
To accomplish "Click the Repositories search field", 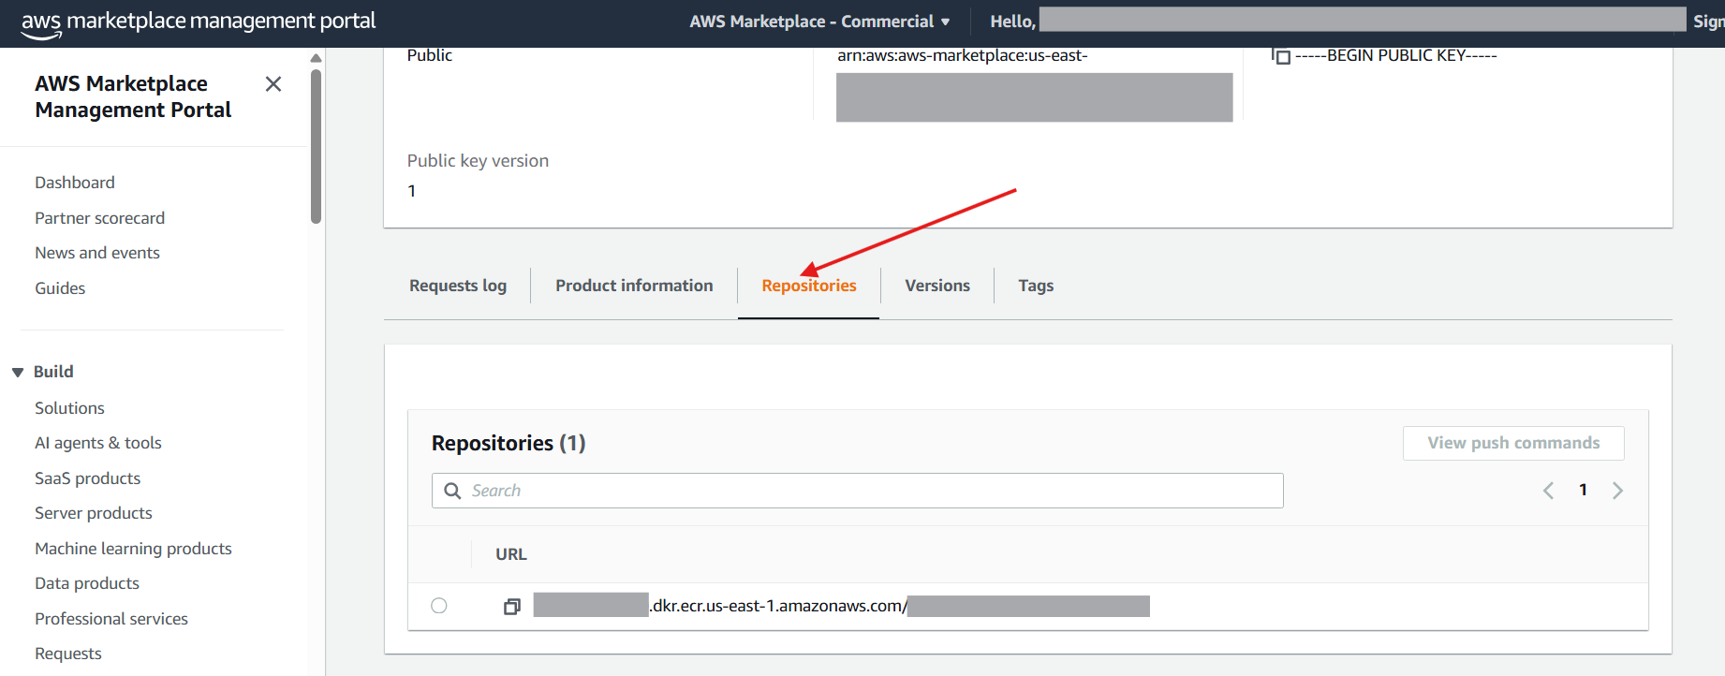I will pos(857,491).
